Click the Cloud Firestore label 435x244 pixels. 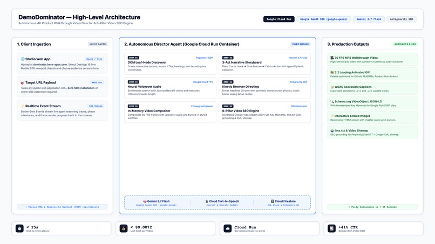pos(285,201)
